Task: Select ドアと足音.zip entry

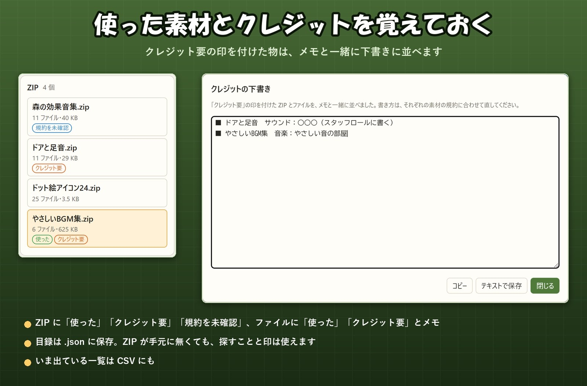Action: pos(97,157)
